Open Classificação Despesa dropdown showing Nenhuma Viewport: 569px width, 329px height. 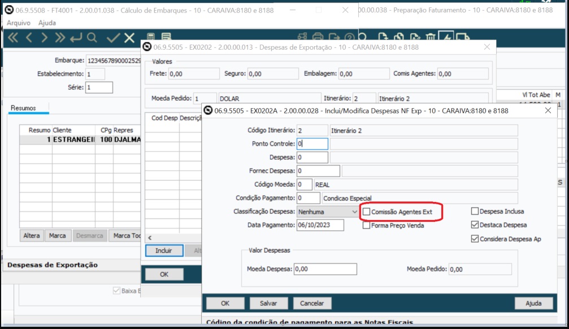(x=328, y=212)
